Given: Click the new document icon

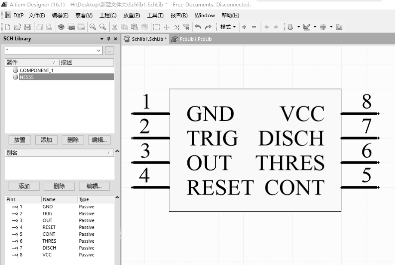Looking at the screenshot, I should [8, 27].
